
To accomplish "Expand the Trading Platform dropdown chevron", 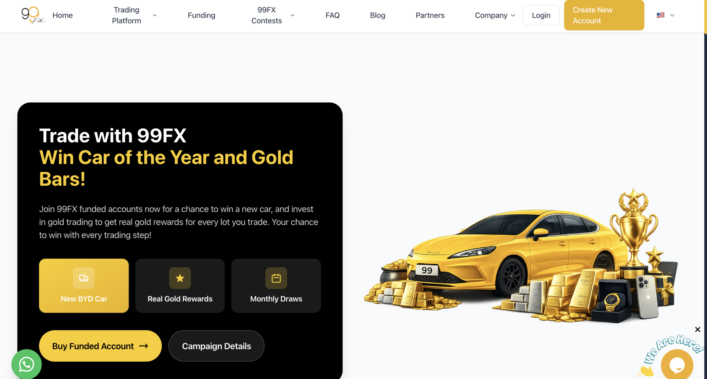I will [x=155, y=15].
